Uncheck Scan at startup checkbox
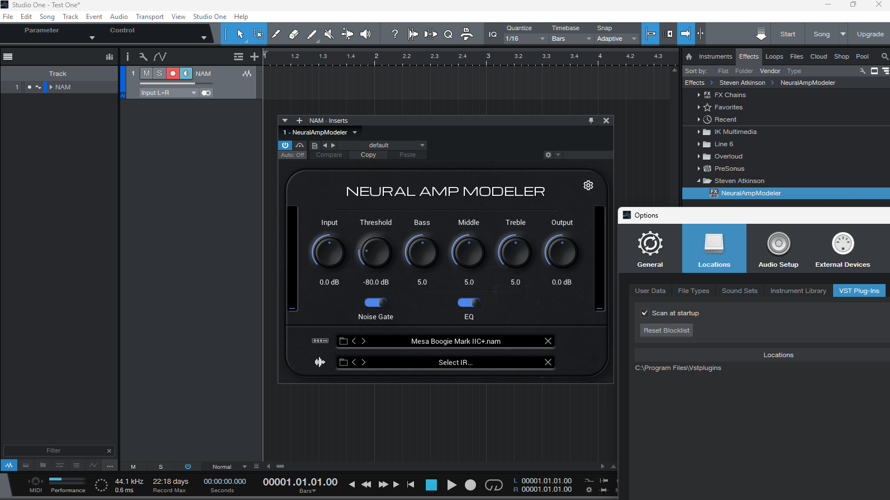This screenshot has height=500, width=890. (x=645, y=313)
